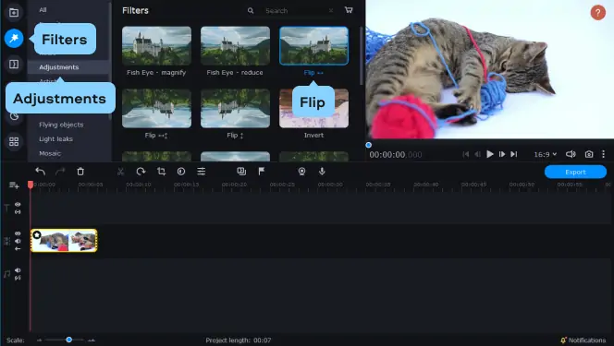Viewport: 614px width, 346px height.
Task: Click the Export button
Action: [x=575, y=172]
